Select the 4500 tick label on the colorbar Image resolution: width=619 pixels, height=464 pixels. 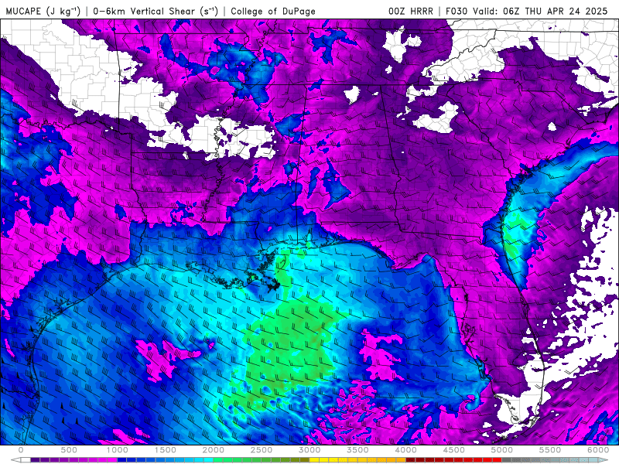454,450
